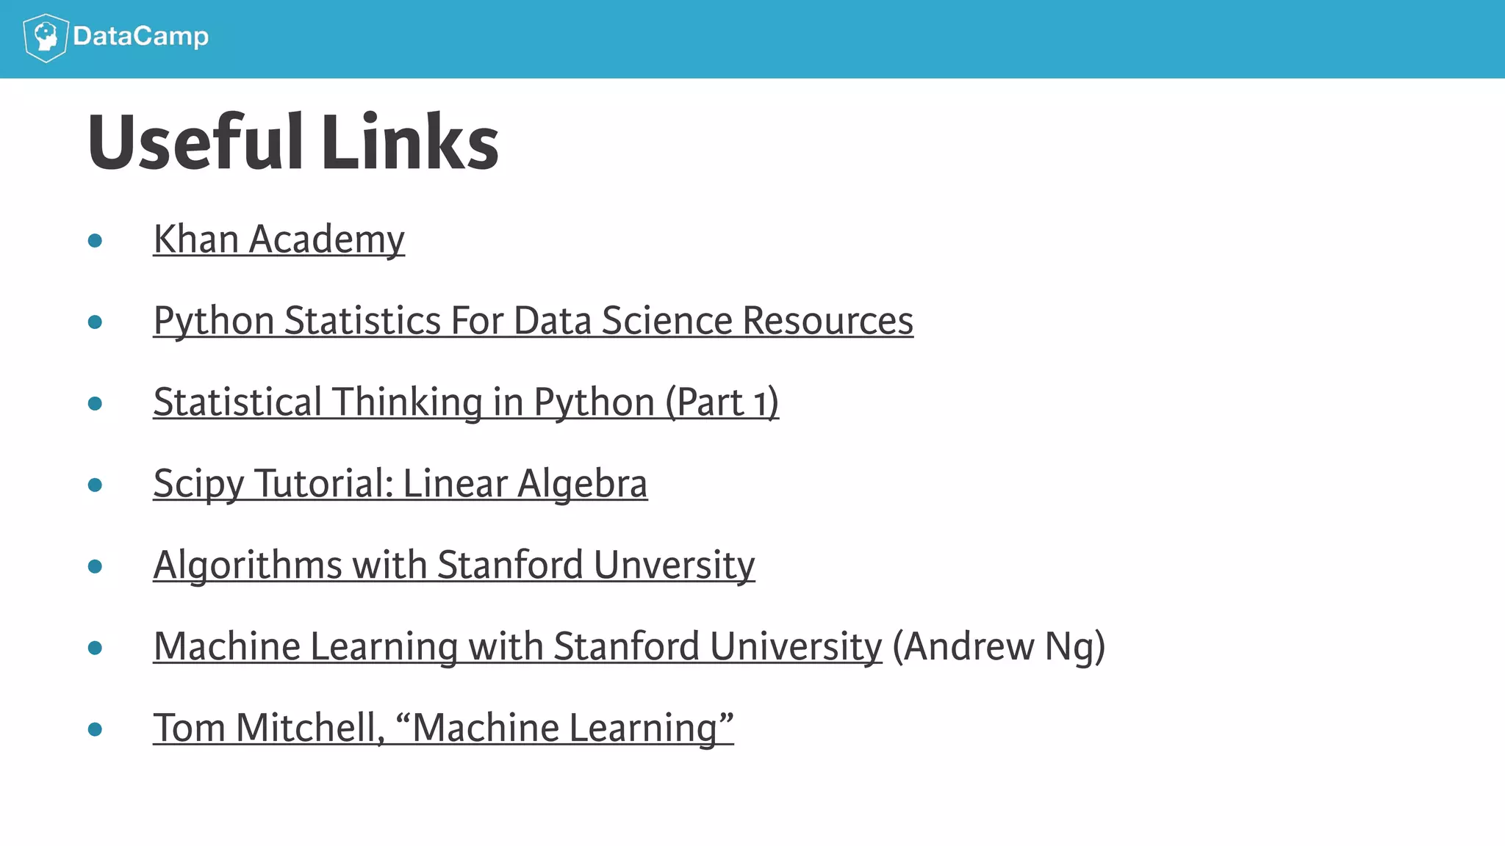This screenshot has height=846, width=1505.
Task: Open the Scipy Tutorial: Linear Algebra link
Action: coord(400,484)
